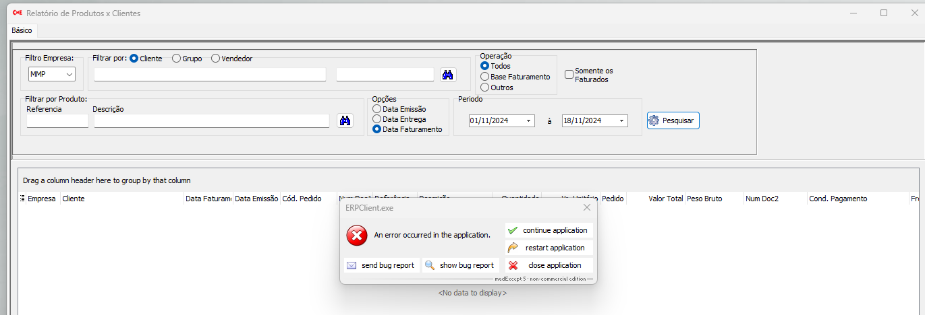Click restart application option
Image resolution: width=925 pixels, height=315 pixels.
549,248
